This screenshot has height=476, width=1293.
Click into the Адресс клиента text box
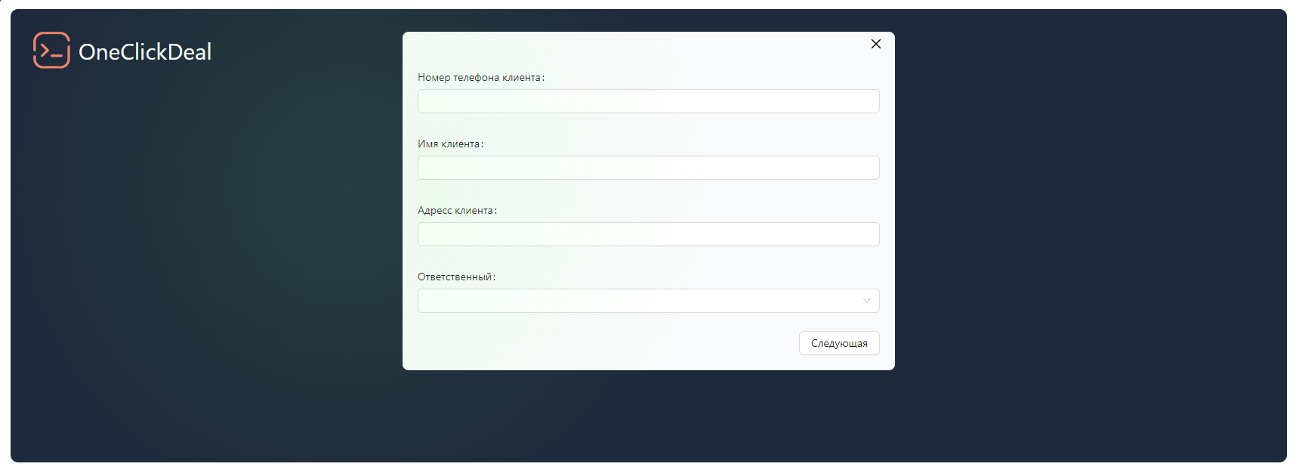(647, 234)
